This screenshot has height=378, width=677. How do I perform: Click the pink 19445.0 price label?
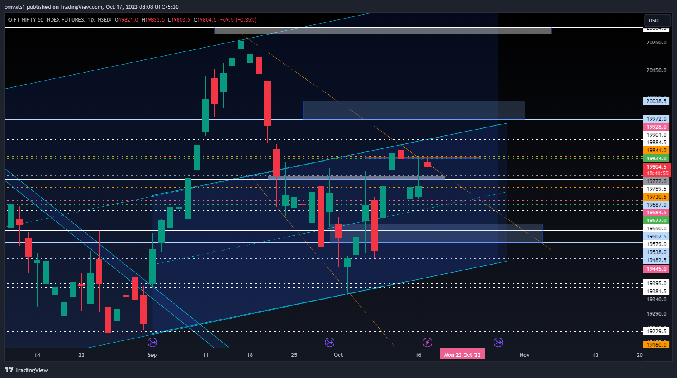coord(656,269)
